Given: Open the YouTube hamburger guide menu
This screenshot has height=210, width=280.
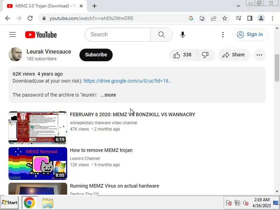Looking at the screenshot, I should click(13, 34).
